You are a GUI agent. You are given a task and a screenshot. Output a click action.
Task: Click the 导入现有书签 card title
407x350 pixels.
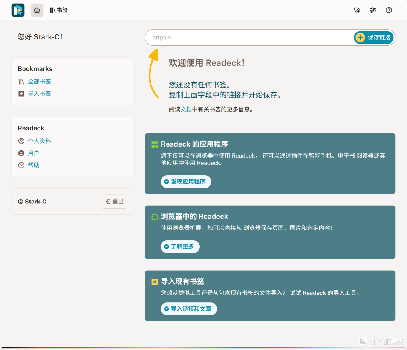182,282
